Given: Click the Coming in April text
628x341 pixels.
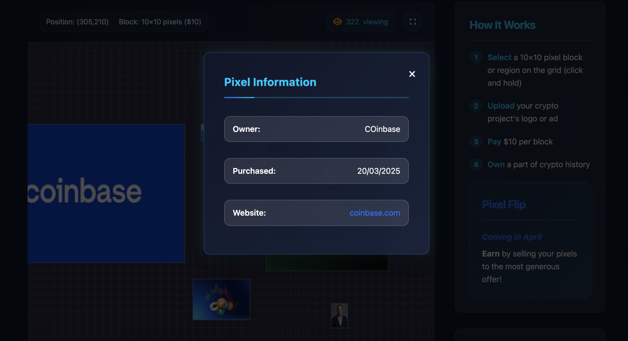Looking at the screenshot, I should point(512,237).
